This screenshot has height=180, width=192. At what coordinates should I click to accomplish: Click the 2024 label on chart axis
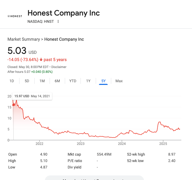point(122,144)
